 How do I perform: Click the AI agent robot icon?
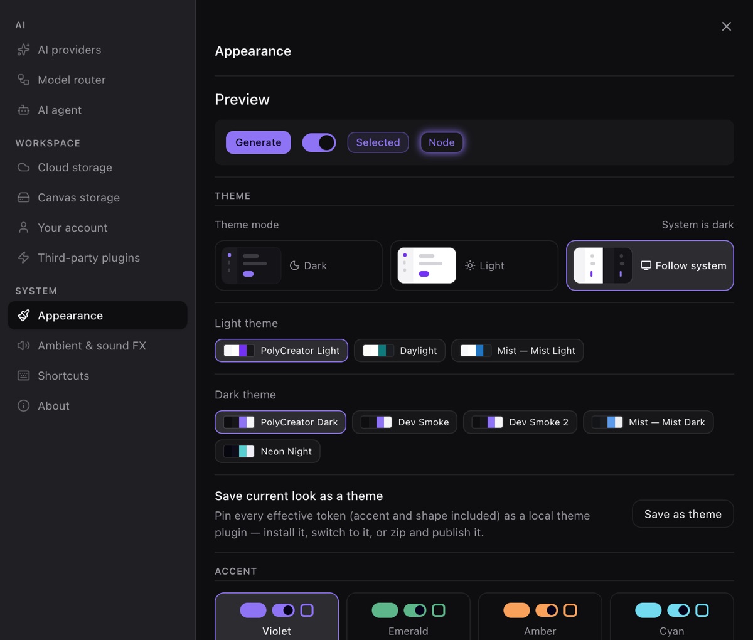pyautogui.click(x=23, y=110)
